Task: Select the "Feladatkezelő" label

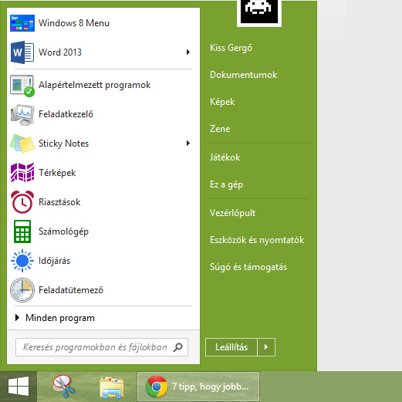Action: coord(66,114)
